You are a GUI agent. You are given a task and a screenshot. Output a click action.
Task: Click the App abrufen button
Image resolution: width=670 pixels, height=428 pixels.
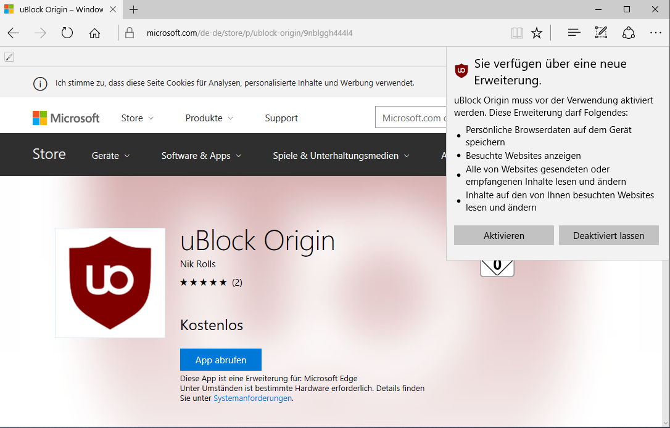(220, 360)
